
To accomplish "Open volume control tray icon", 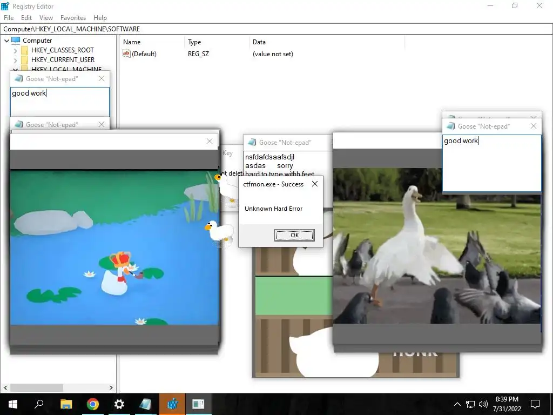I will tap(483, 404).
